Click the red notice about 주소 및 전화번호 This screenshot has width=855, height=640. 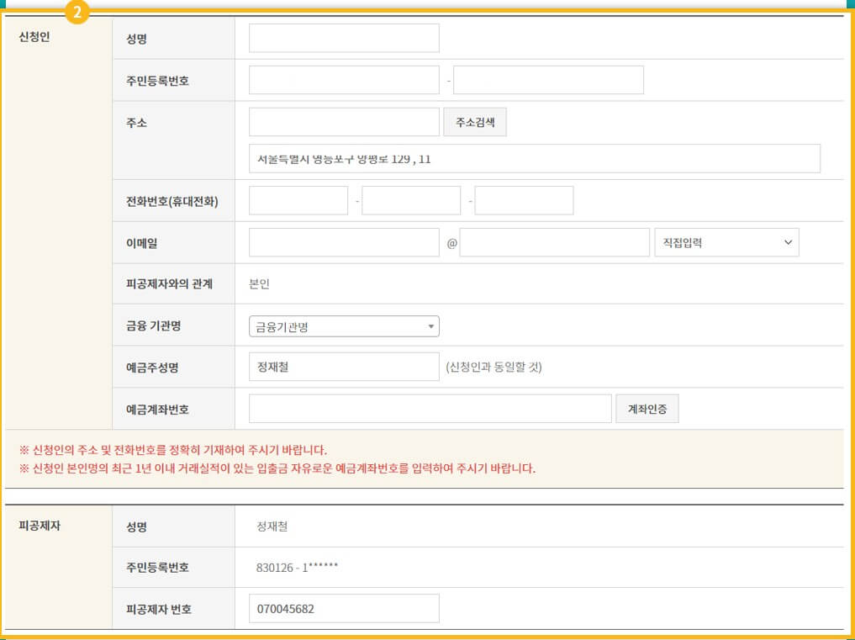[x=173, y=451]
